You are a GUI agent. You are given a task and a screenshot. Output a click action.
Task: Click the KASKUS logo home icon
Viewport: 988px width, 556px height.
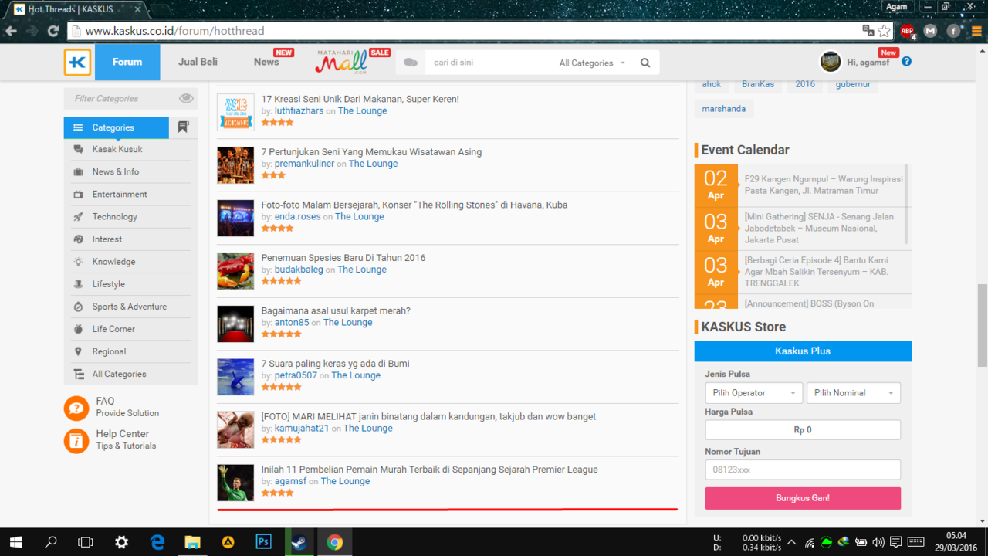tap(77, 63)
